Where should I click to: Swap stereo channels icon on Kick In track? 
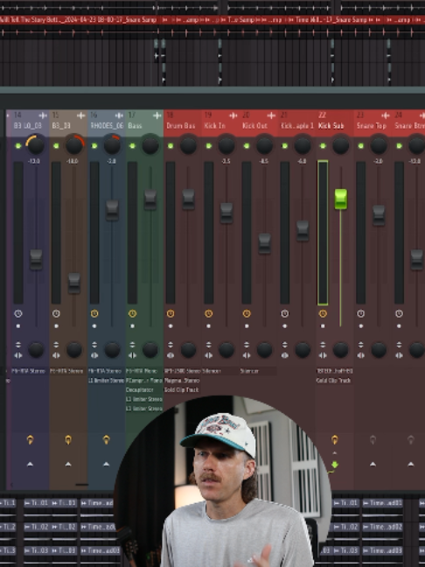pos(208,355)
